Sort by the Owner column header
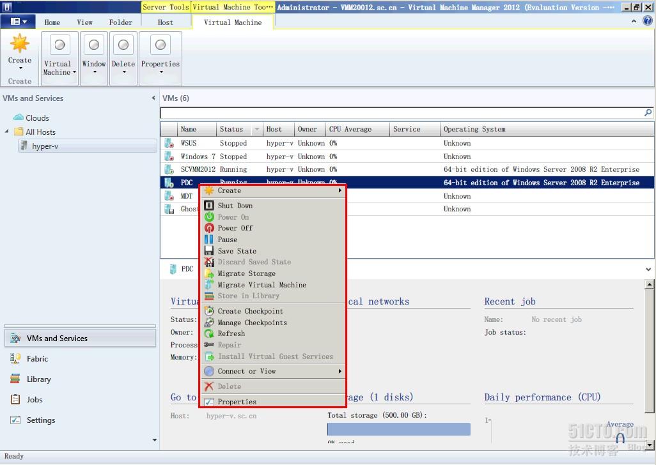The height and width of the screenshot is (465, 656). point(311,129)
